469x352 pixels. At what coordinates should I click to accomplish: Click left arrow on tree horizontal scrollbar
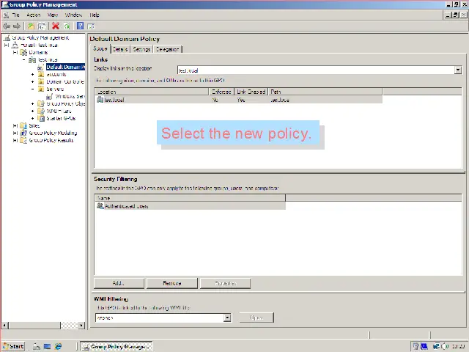point(5,325)
